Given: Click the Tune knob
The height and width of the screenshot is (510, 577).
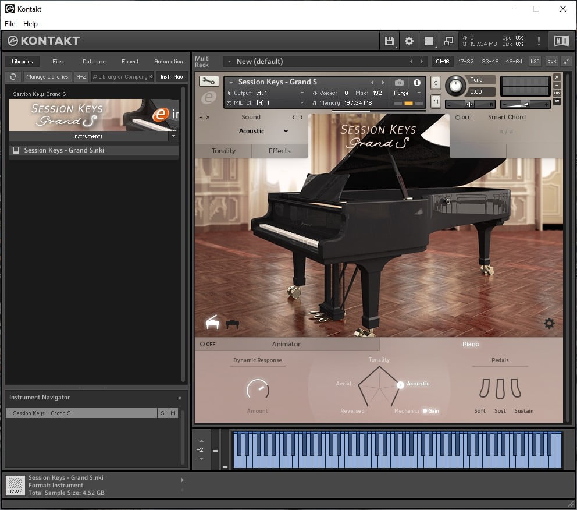Looking at the screenshot, I should click(x=455, y=86).
